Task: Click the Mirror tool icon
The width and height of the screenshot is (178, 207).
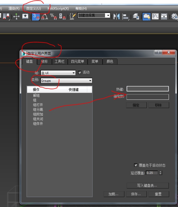Action: [x=117, y=17]
